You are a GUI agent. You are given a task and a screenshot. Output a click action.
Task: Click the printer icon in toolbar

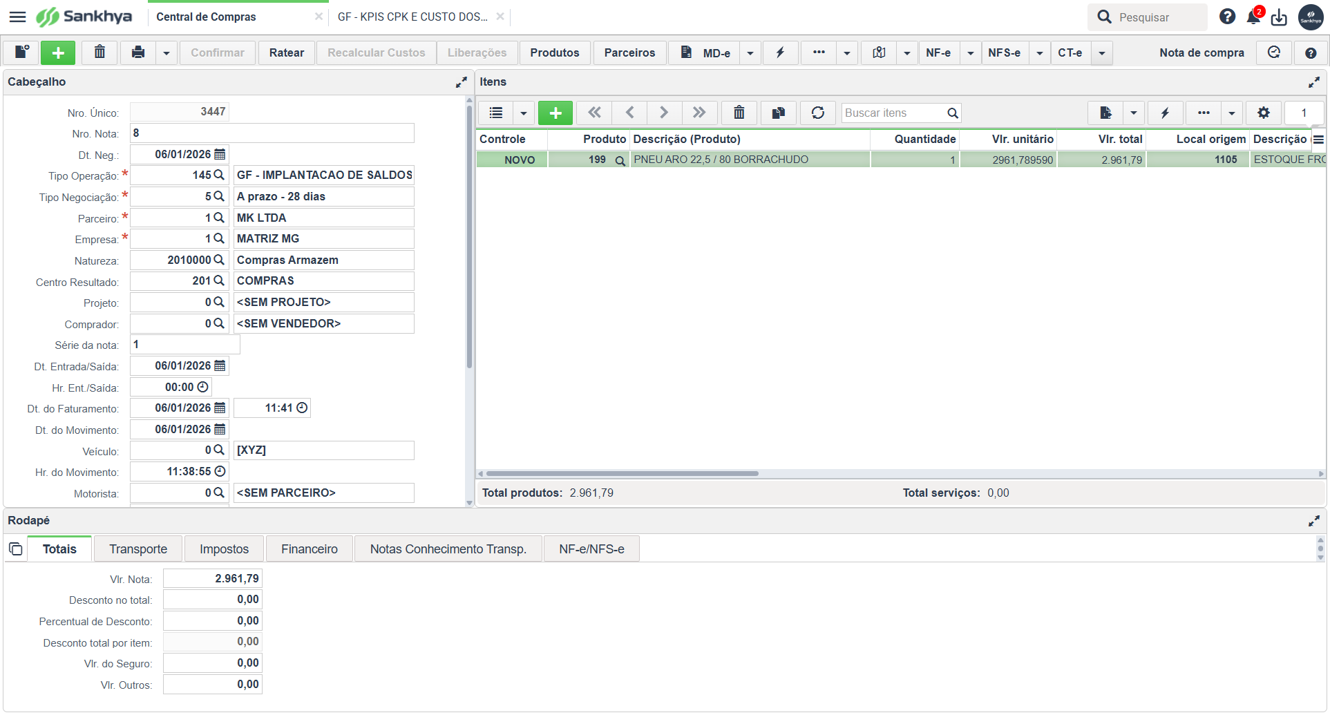coord(138,53)
